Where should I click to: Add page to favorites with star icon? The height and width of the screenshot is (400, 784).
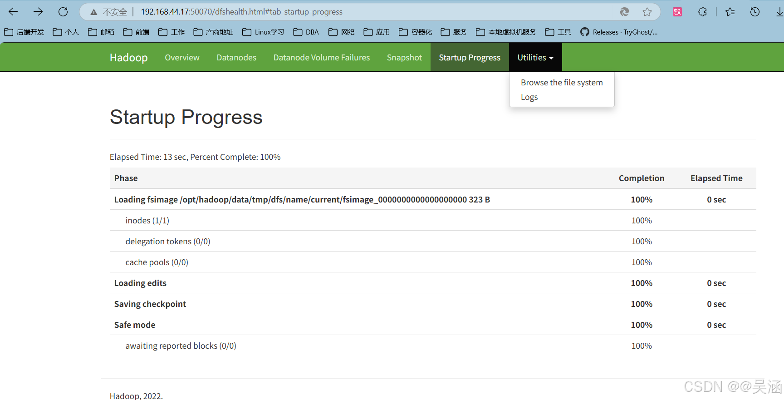[x=647, y=12]
